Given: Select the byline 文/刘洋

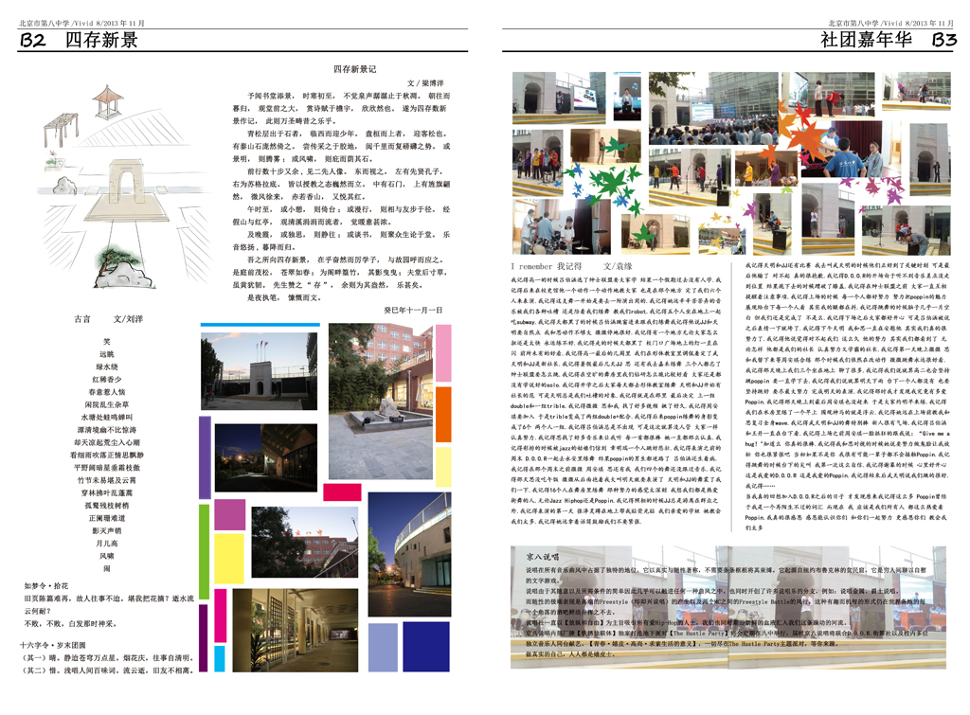Looking at the screenshot, I should [x=128, y=319].
